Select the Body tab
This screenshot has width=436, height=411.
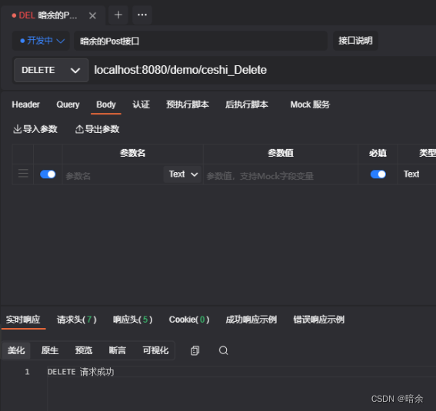point(106,104)
